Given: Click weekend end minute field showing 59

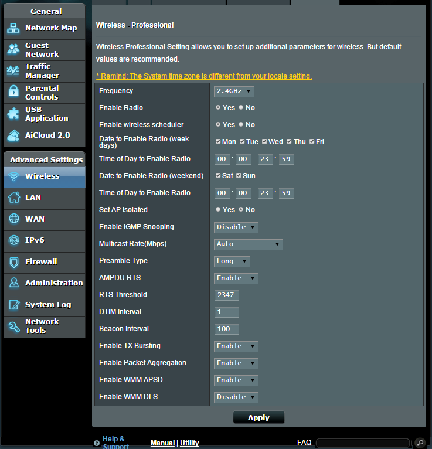Looking at the screenshot, I should click(286, 193).
